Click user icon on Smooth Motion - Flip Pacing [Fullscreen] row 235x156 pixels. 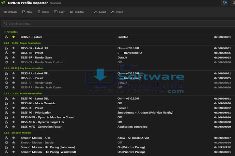(x=7, y=147)
